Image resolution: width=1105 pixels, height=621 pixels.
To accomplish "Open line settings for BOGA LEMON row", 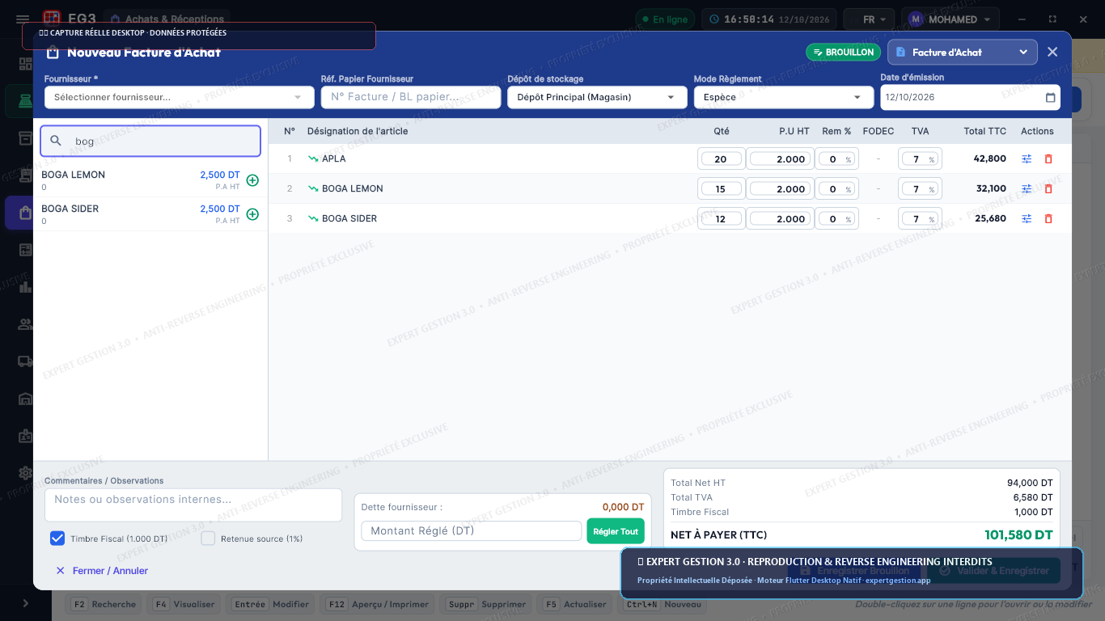I will tap(1027, 189).
